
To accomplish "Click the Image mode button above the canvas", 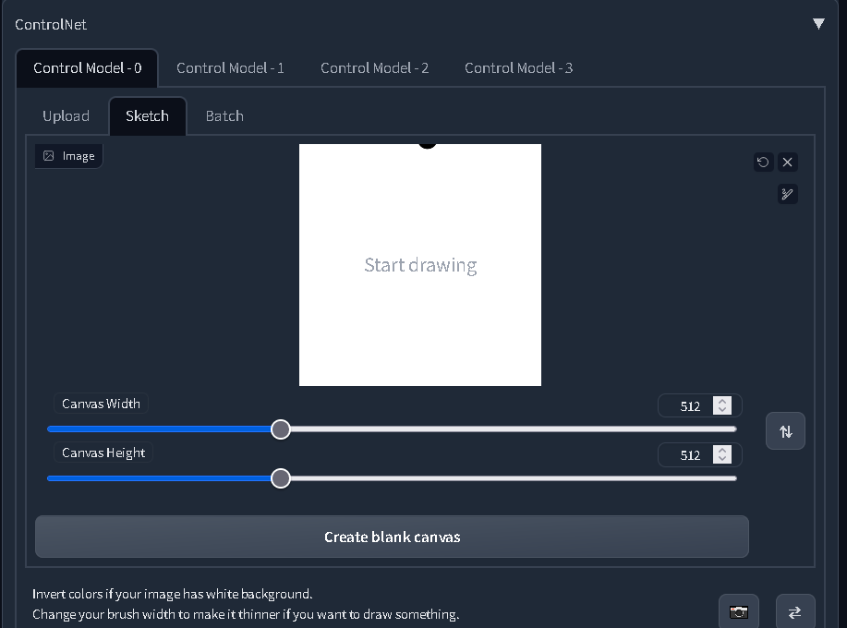I will pos(67,155).
